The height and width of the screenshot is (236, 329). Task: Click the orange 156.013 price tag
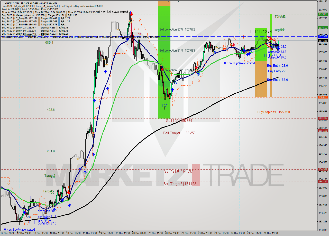tap(323, 97)
